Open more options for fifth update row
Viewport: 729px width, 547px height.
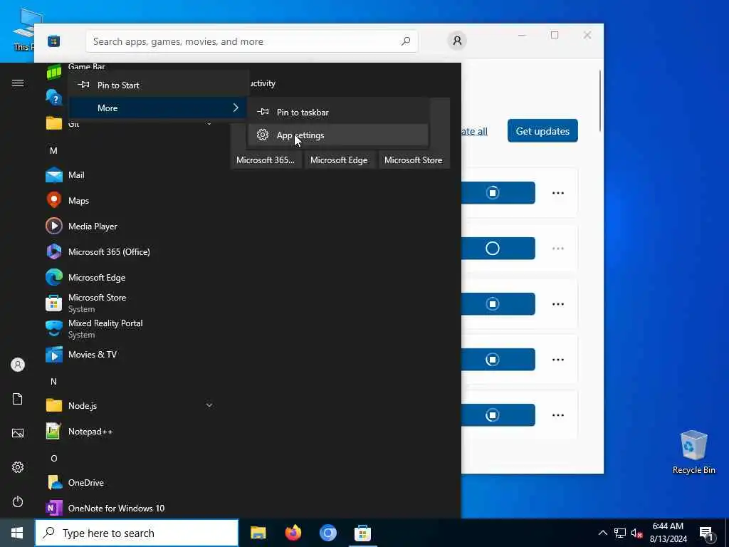click(558, 415)
